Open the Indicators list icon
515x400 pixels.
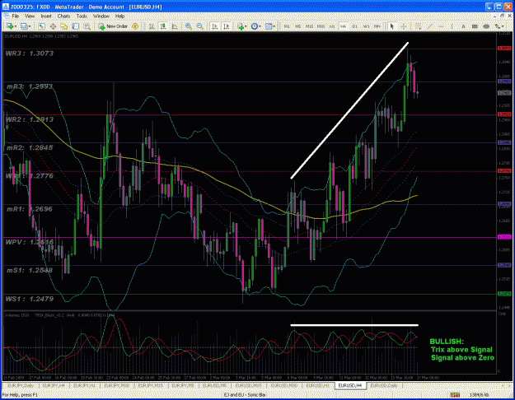point(241,26)
